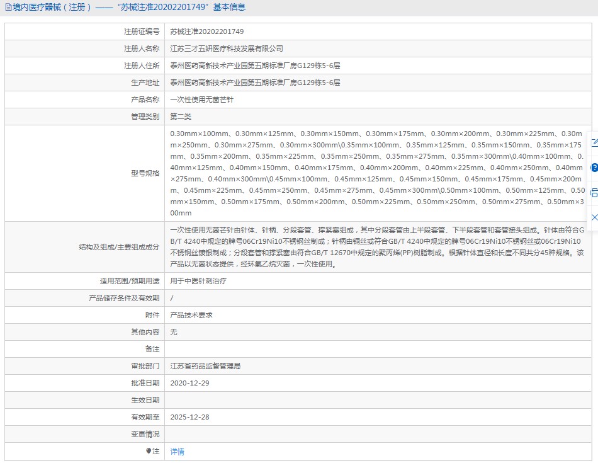Image resolution: width=598 pixels, height=463 pixels.
Task: Click the 管理类别 row label
Action: click(x=145, y=117)
